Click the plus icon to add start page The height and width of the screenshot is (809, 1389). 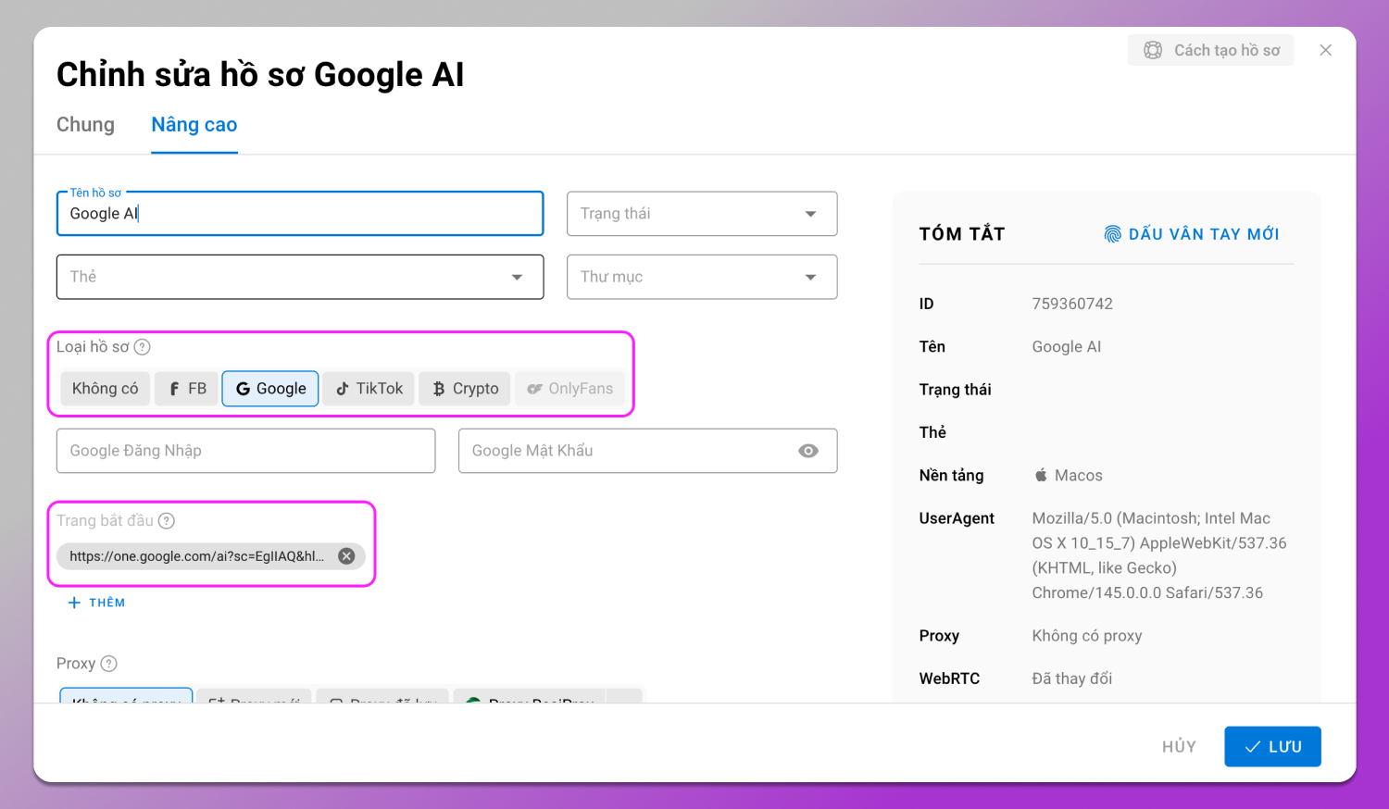coord(75,603)
